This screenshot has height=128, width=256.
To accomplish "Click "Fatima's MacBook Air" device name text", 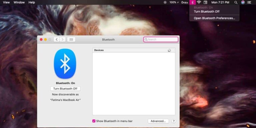I will click(x=65, y=100).
